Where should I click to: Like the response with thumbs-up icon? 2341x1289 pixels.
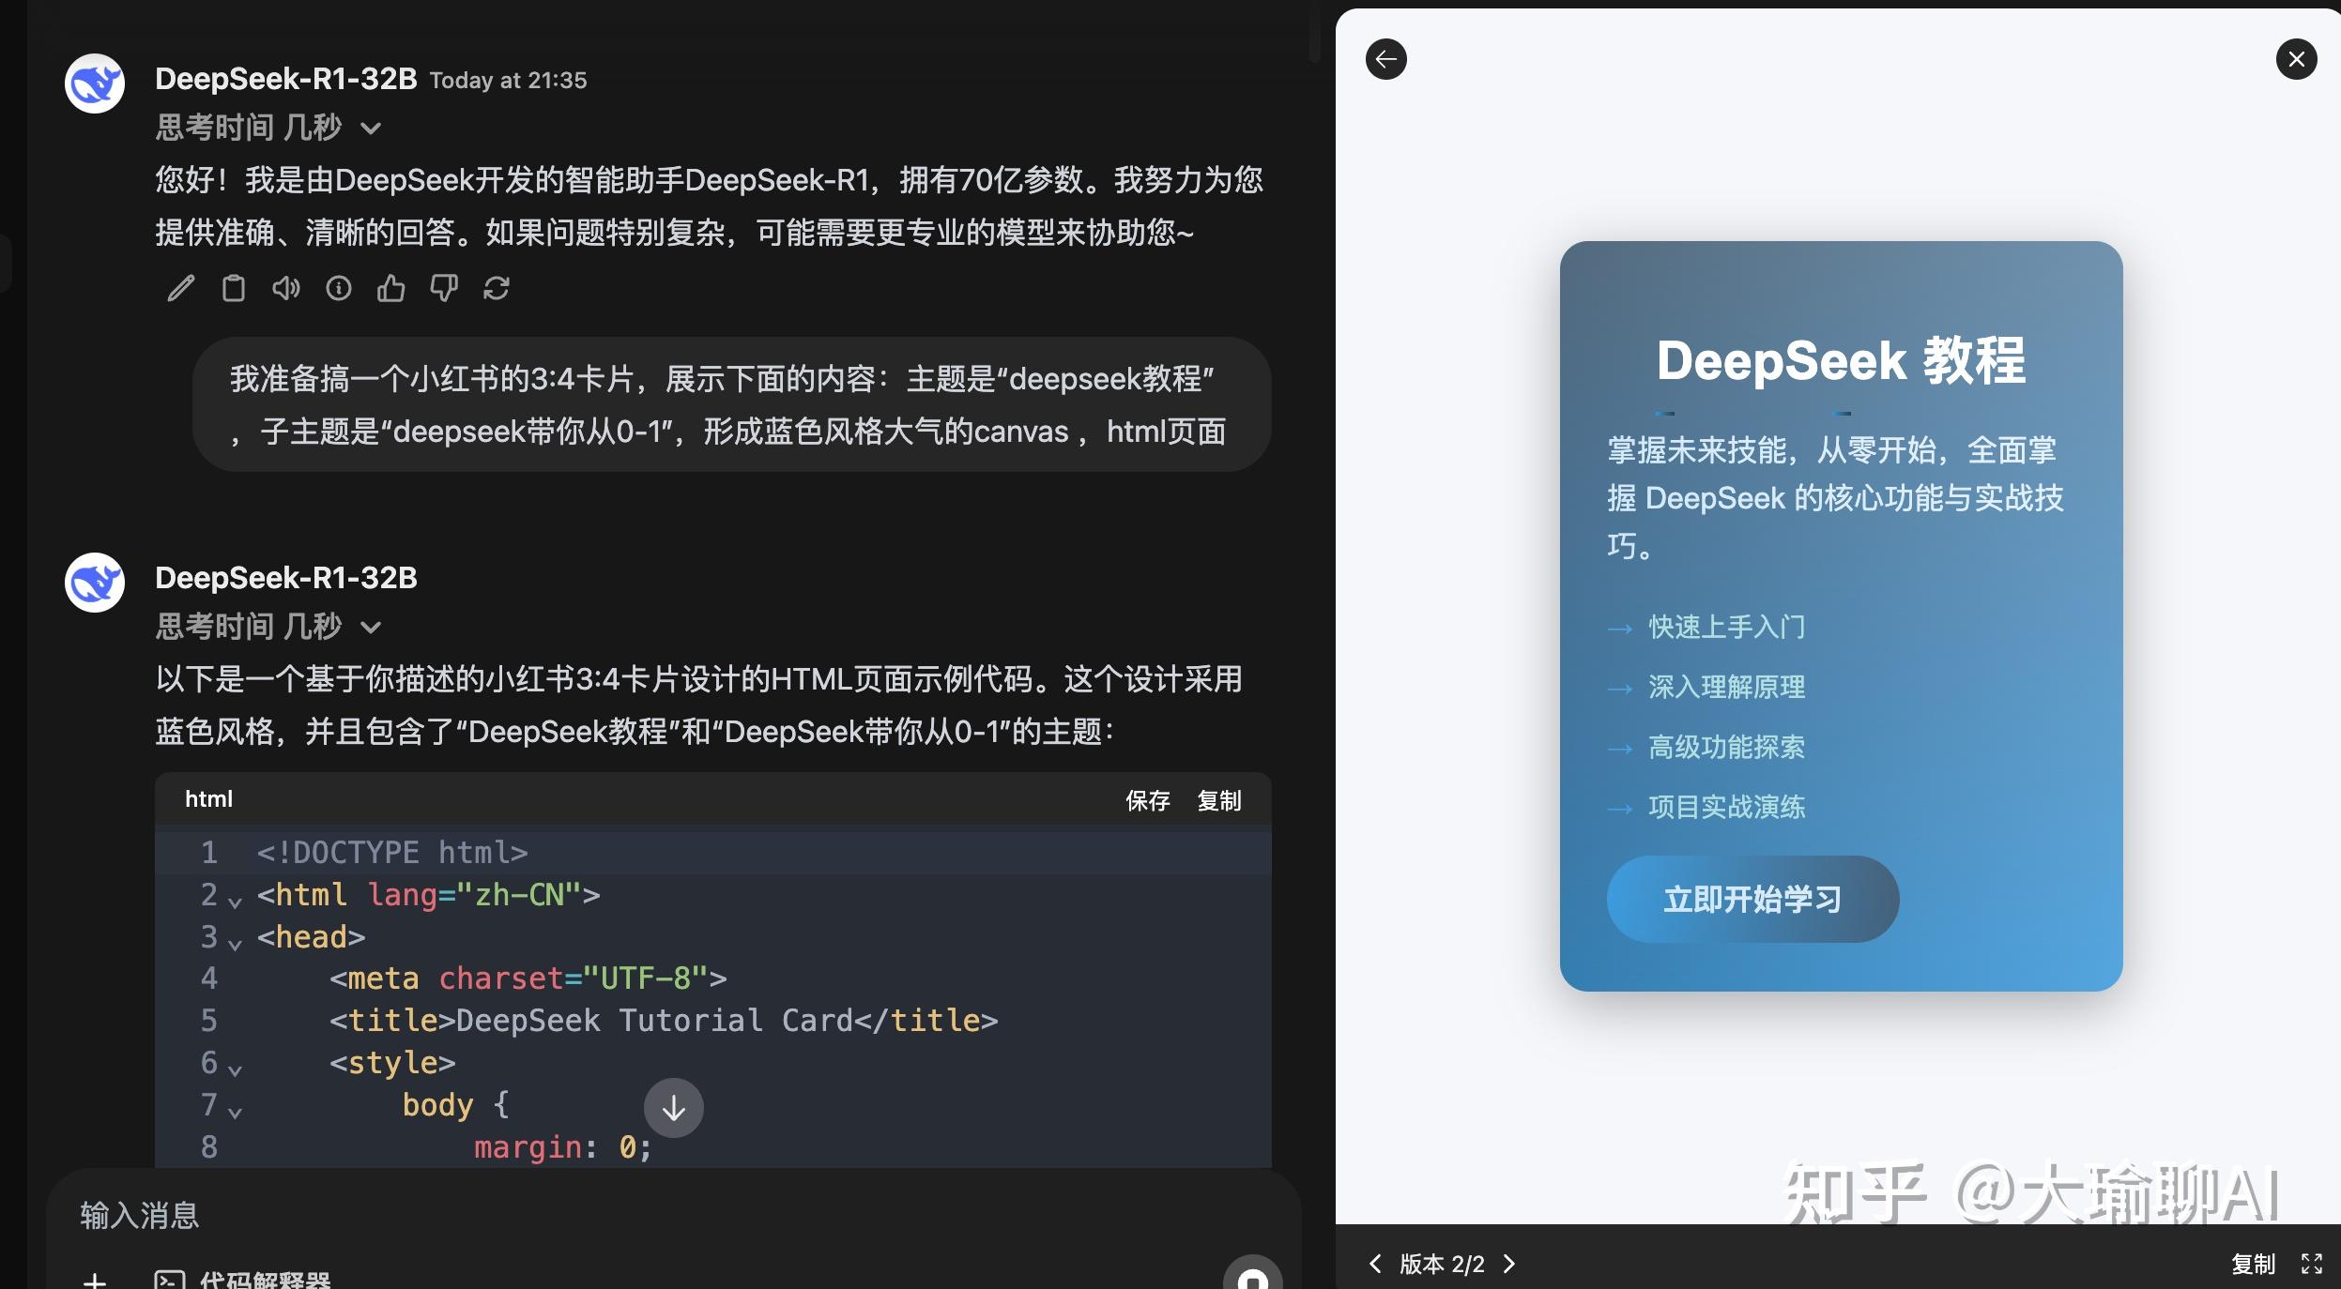point(391,288)
